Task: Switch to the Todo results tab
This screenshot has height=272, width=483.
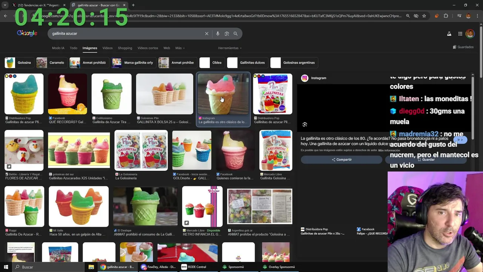Action: point(74,48)
